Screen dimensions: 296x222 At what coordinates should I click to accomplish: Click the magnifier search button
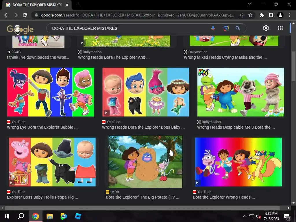click(238, 28)
